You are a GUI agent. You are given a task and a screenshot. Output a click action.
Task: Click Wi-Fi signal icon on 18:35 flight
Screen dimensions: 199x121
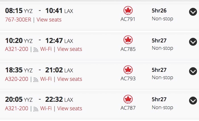click(x=36, y=79)
